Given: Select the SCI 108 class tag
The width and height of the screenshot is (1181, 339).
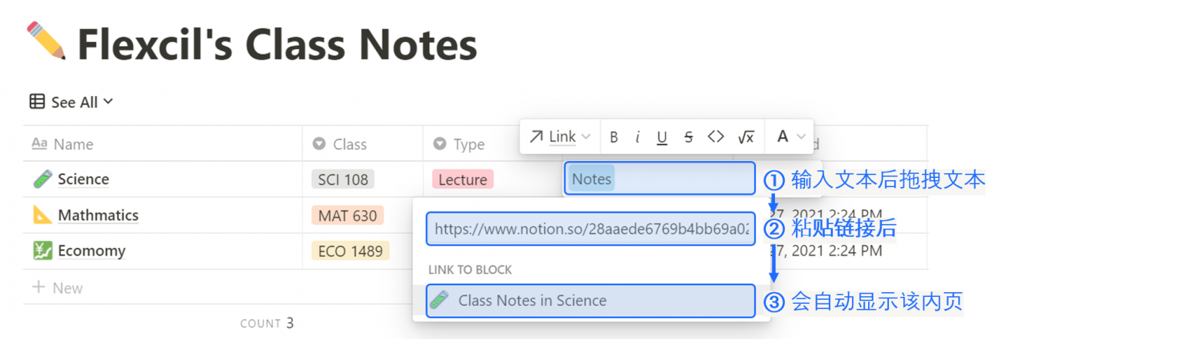Looking at the screenshot, I should (343, 179).
